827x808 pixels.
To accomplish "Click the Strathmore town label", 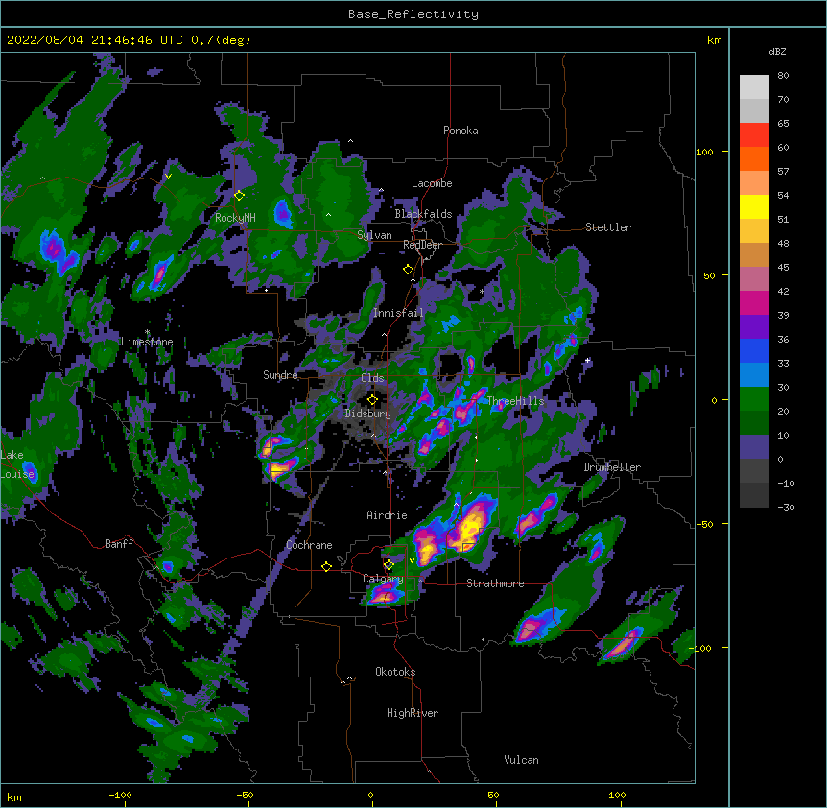I will (495, 583).
